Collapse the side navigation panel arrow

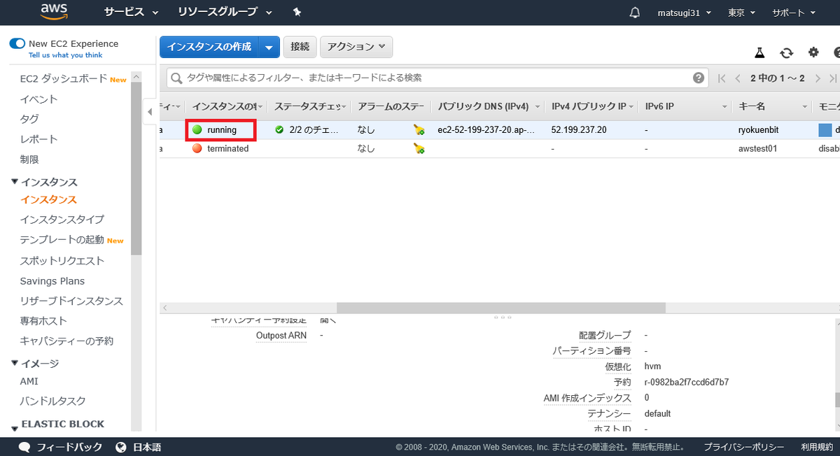(x=149, y=111)
